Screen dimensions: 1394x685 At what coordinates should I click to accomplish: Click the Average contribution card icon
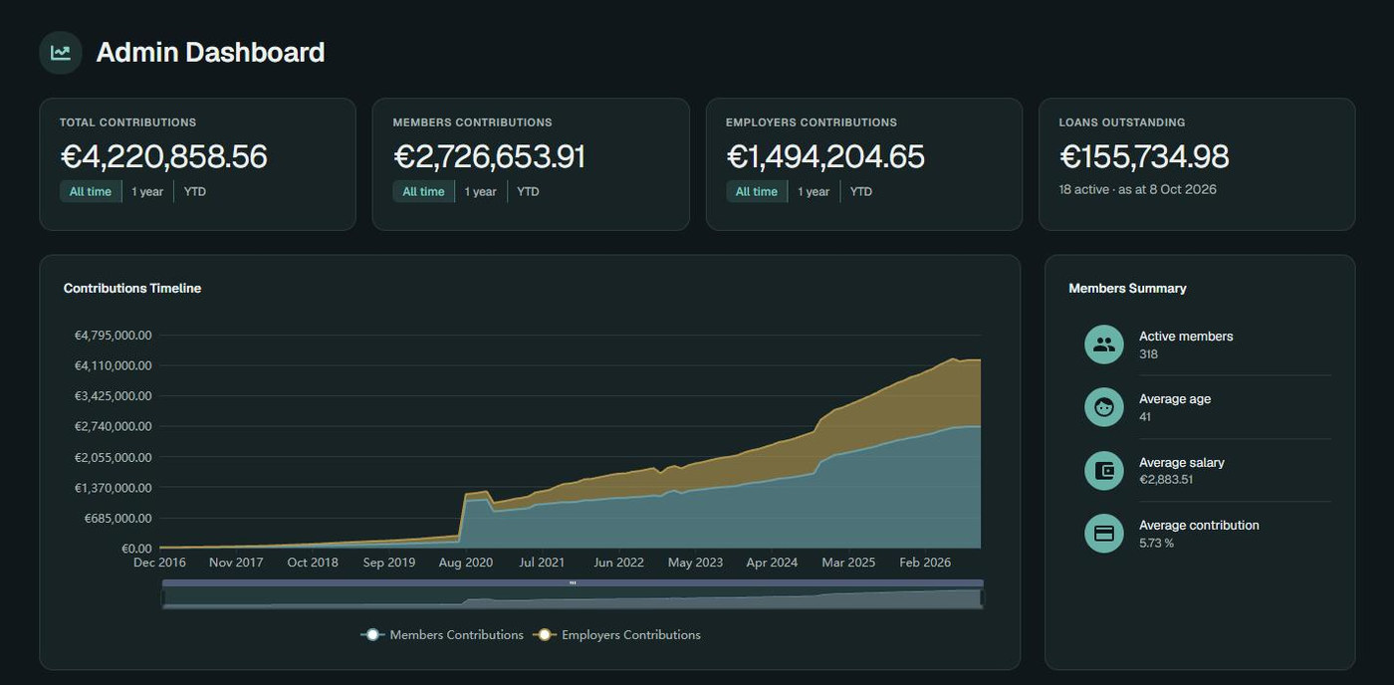pyautogui.click(x=1103, y=534)
